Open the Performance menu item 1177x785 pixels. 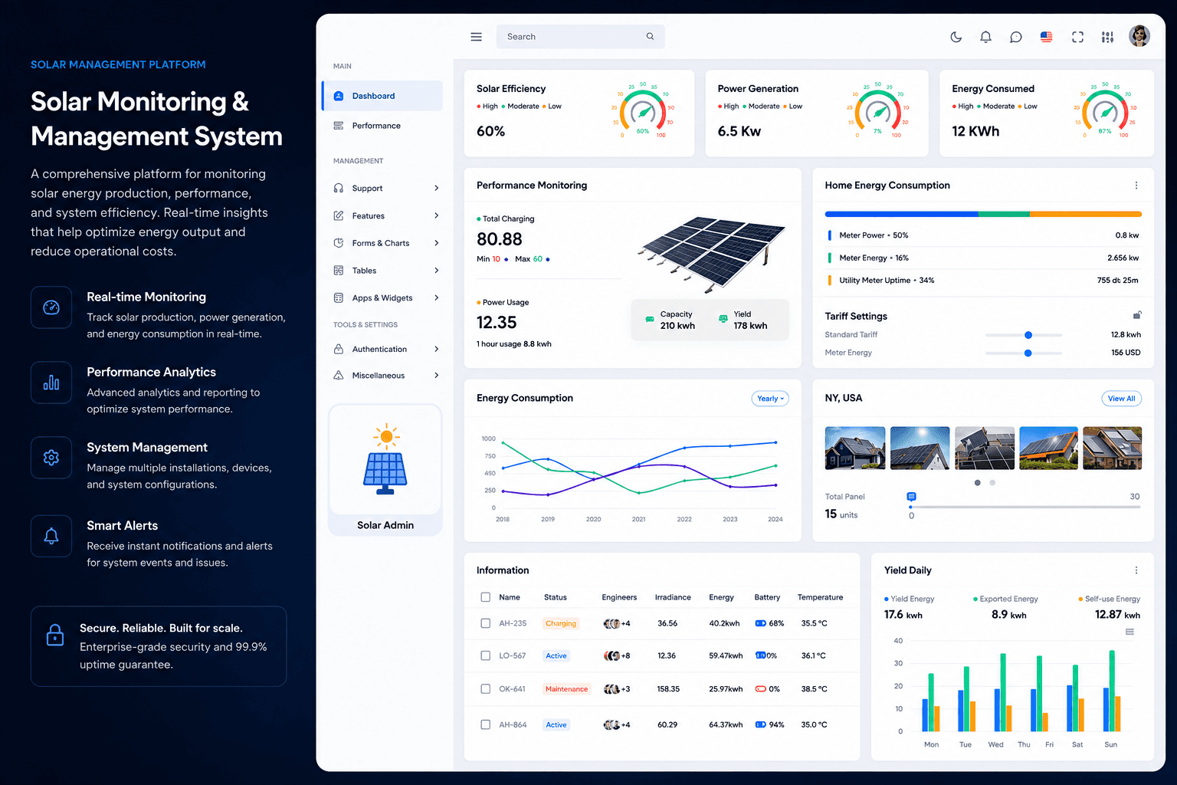[x=382, y=126]
